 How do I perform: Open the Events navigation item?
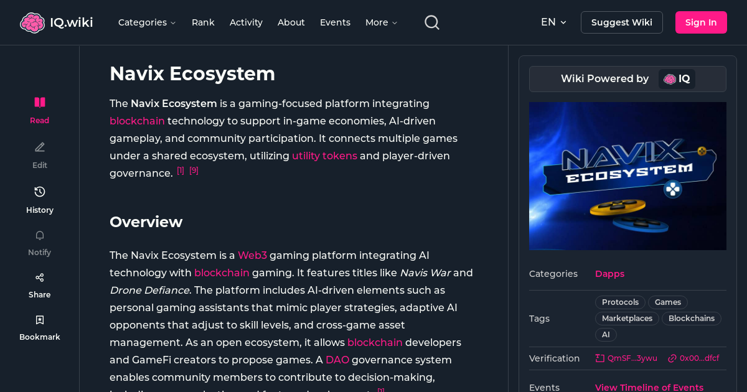click(x=335, y=22)
